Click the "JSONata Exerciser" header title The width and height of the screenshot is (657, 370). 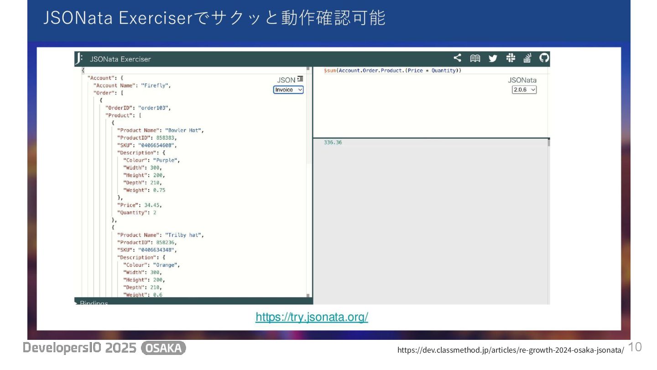point(120,59)
